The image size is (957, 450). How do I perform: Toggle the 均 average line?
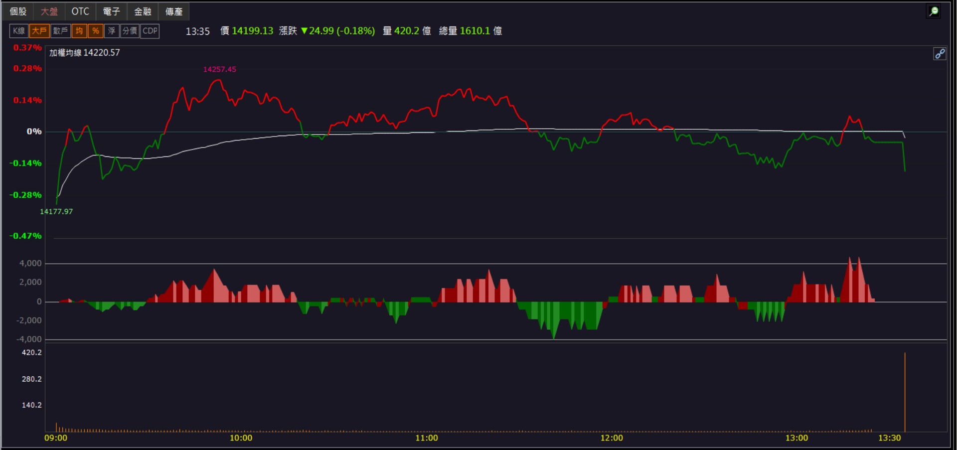[79, 31]
